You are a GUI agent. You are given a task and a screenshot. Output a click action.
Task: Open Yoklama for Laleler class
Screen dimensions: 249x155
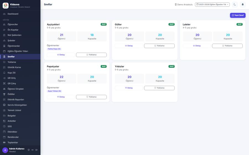click(227, 46)
